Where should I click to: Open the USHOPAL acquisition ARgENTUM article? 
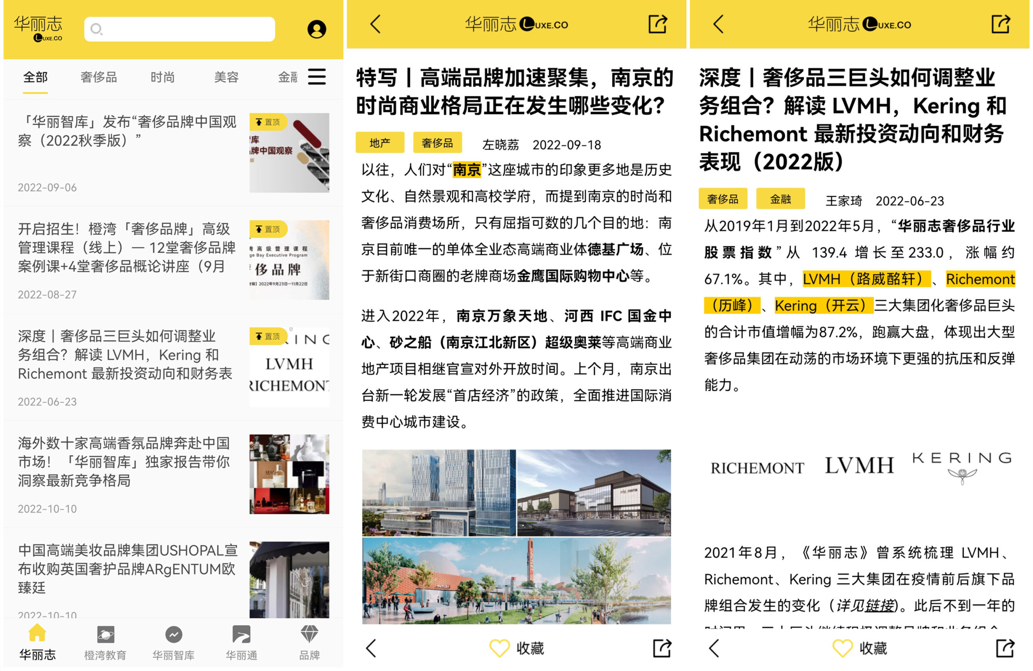[x=128, y=568]
